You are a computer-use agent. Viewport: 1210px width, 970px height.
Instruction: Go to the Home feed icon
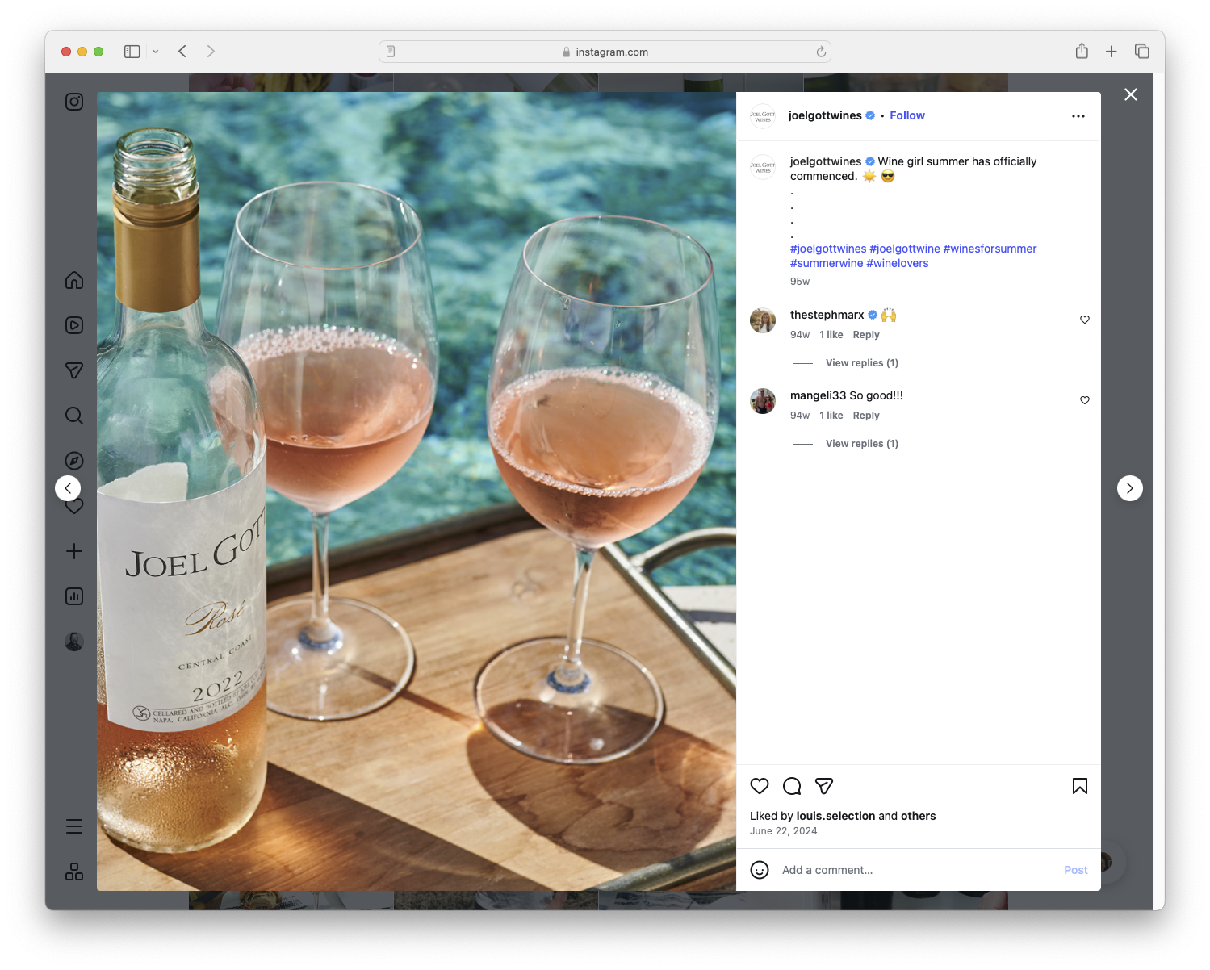pos(74,280)
